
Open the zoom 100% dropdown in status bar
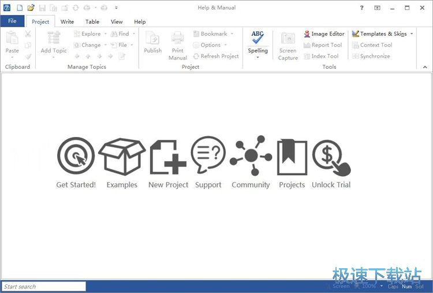382,286
